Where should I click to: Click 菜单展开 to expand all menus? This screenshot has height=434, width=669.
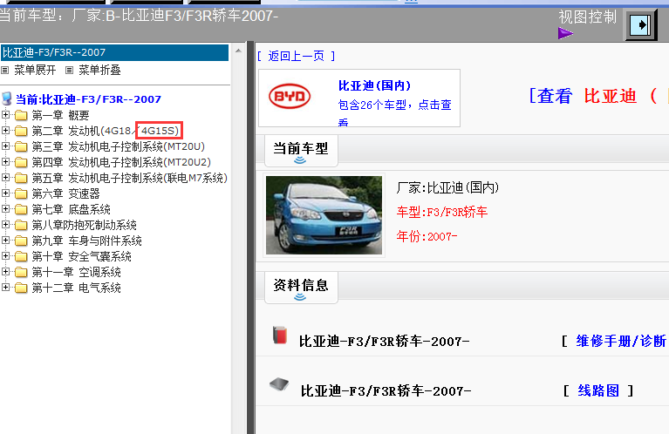(x=35, y=70)
